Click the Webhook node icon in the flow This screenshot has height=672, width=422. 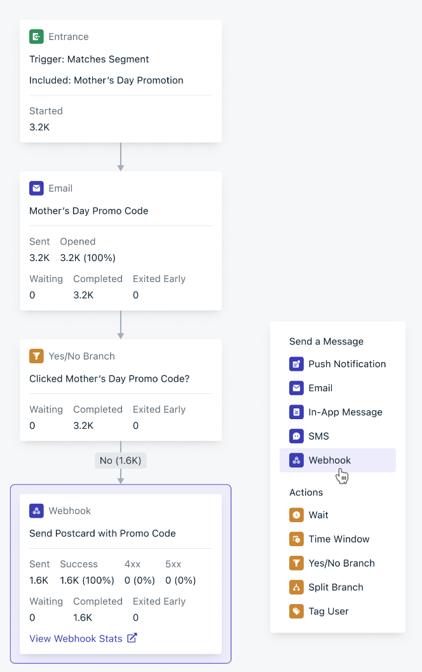click(36, 511)
